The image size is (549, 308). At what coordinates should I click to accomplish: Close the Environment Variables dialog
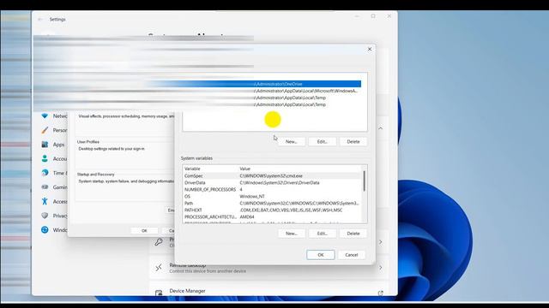point(370,50)
